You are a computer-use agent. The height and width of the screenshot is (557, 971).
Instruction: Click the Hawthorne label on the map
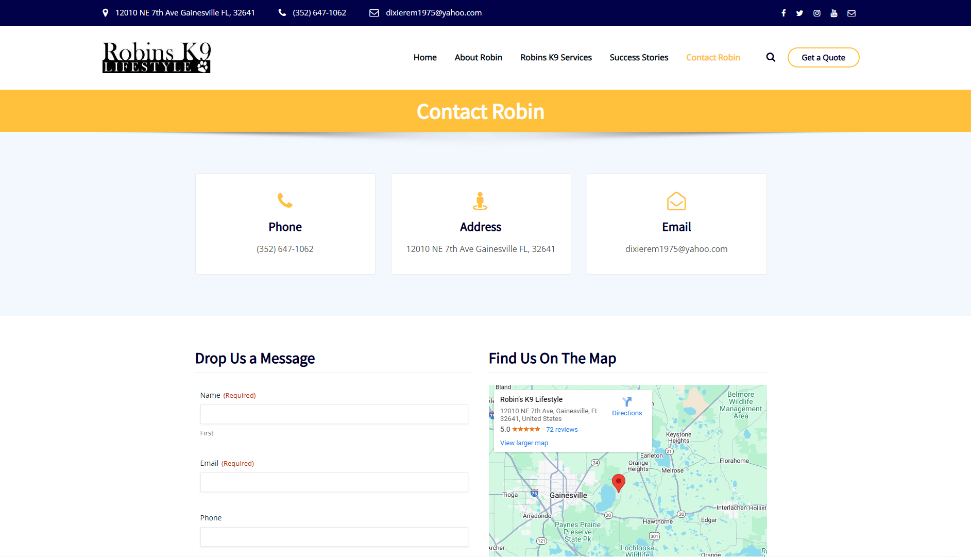coord(657,521)
